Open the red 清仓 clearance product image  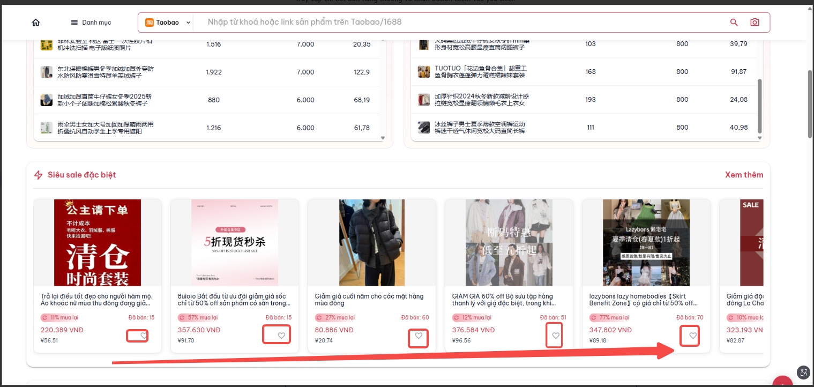pyautogui.click(x=98, y=243)
